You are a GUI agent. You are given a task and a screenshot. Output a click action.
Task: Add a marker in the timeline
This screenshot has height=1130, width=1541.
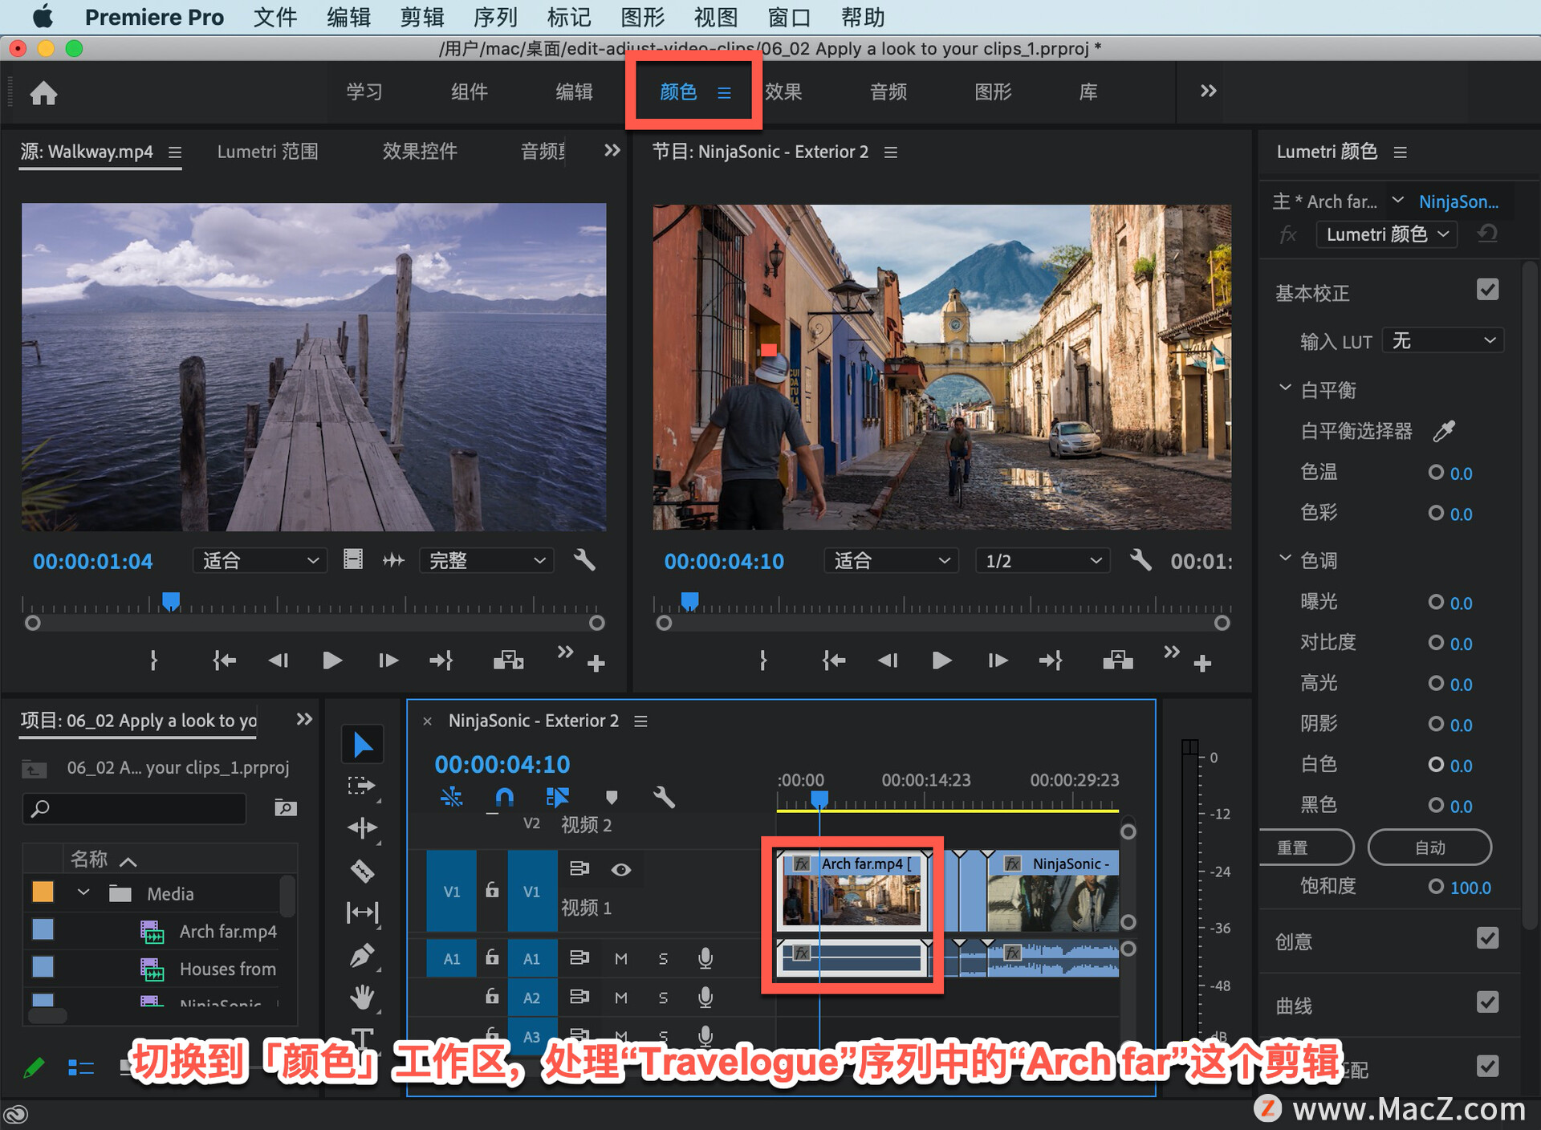[612, 797]
